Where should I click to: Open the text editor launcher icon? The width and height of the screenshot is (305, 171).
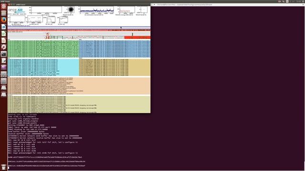[x=3, y=61]
